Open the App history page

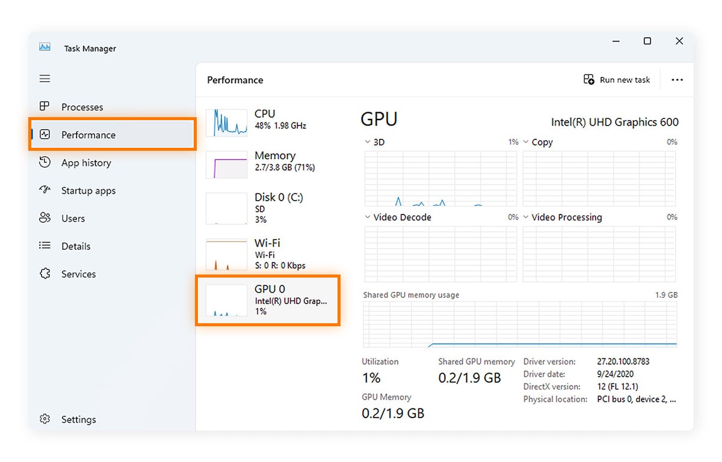tap(86, 162)
